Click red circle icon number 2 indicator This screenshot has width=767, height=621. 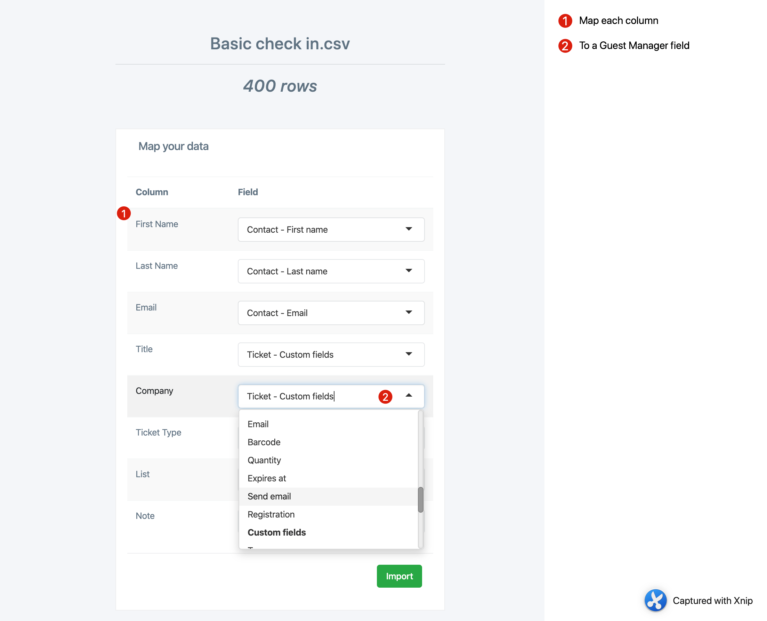click(x=386, y=396)
